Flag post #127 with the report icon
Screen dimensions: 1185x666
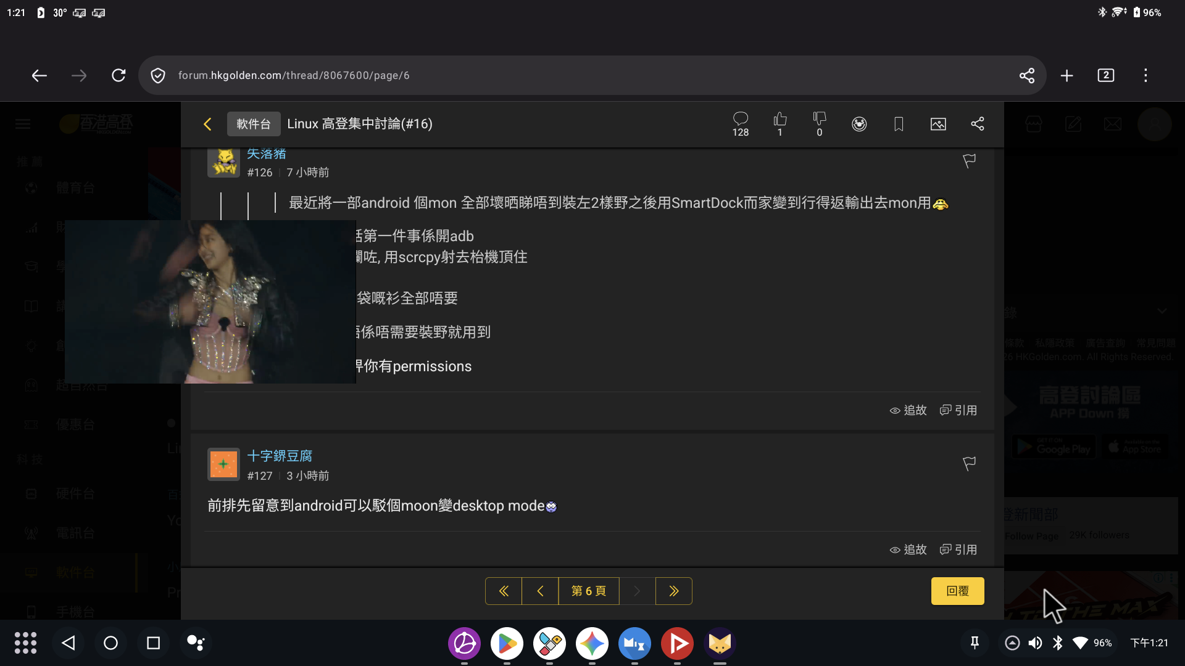[x=969, y=464]
